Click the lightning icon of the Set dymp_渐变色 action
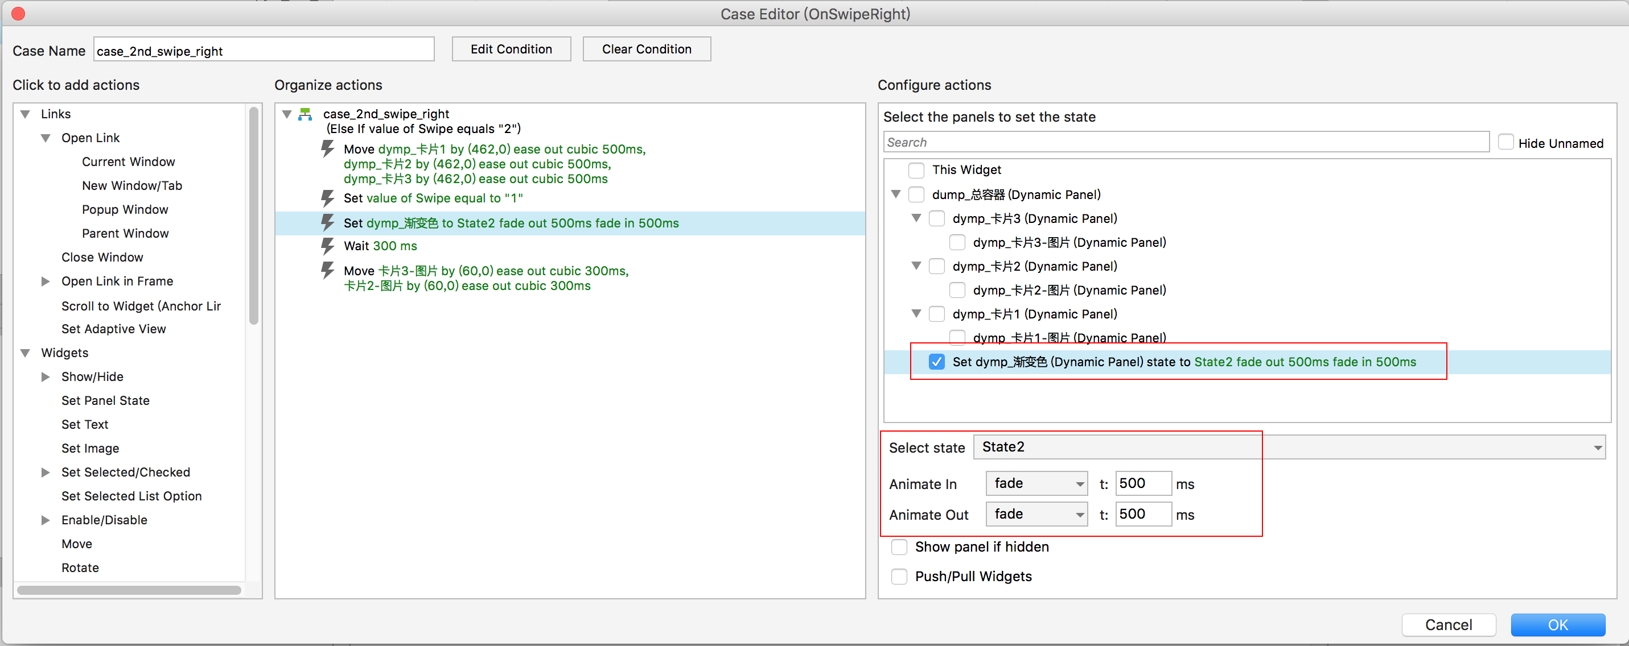The height and width of the screenshot is (646, 1629). tap(327, 222)
